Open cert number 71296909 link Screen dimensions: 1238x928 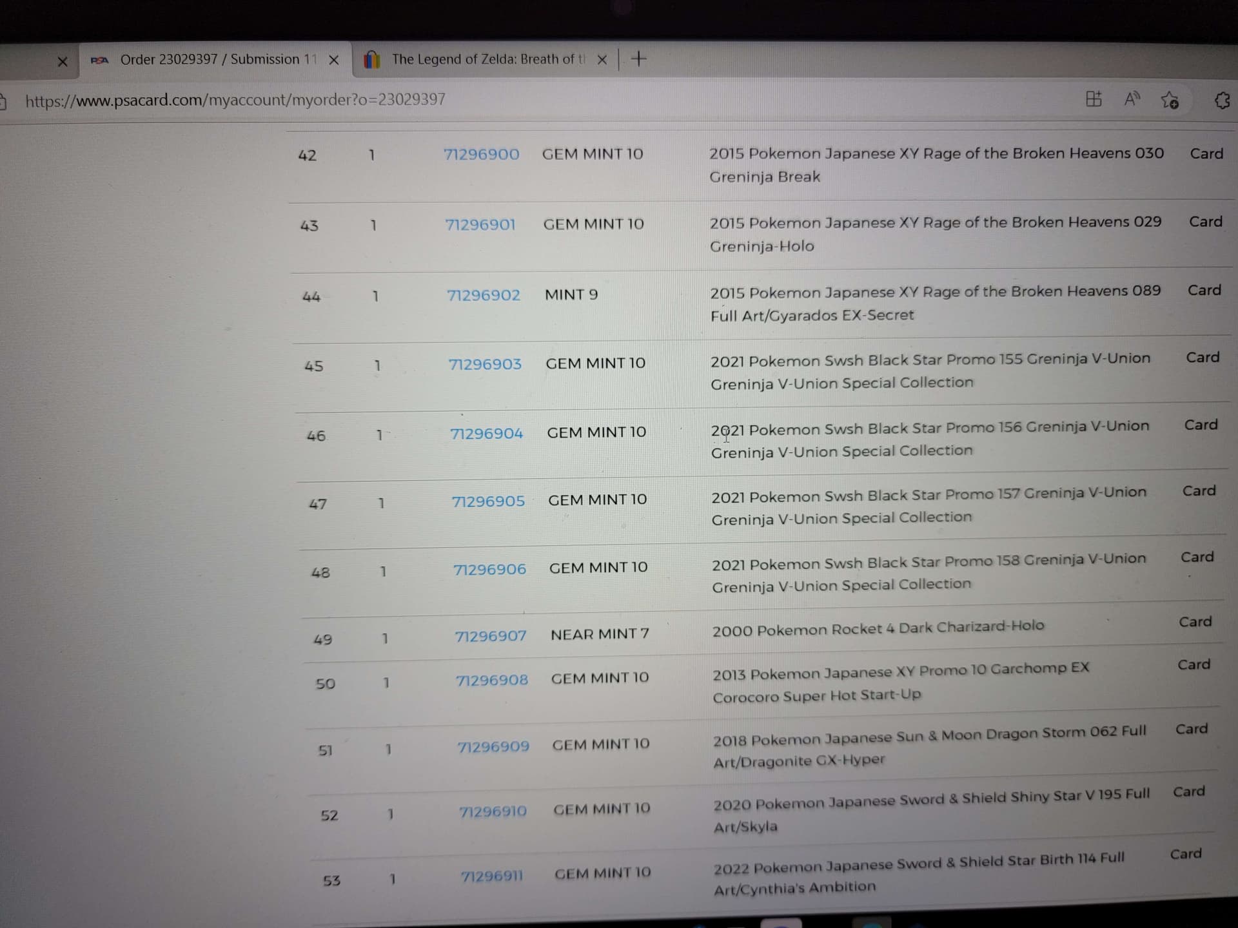[493, 746]
